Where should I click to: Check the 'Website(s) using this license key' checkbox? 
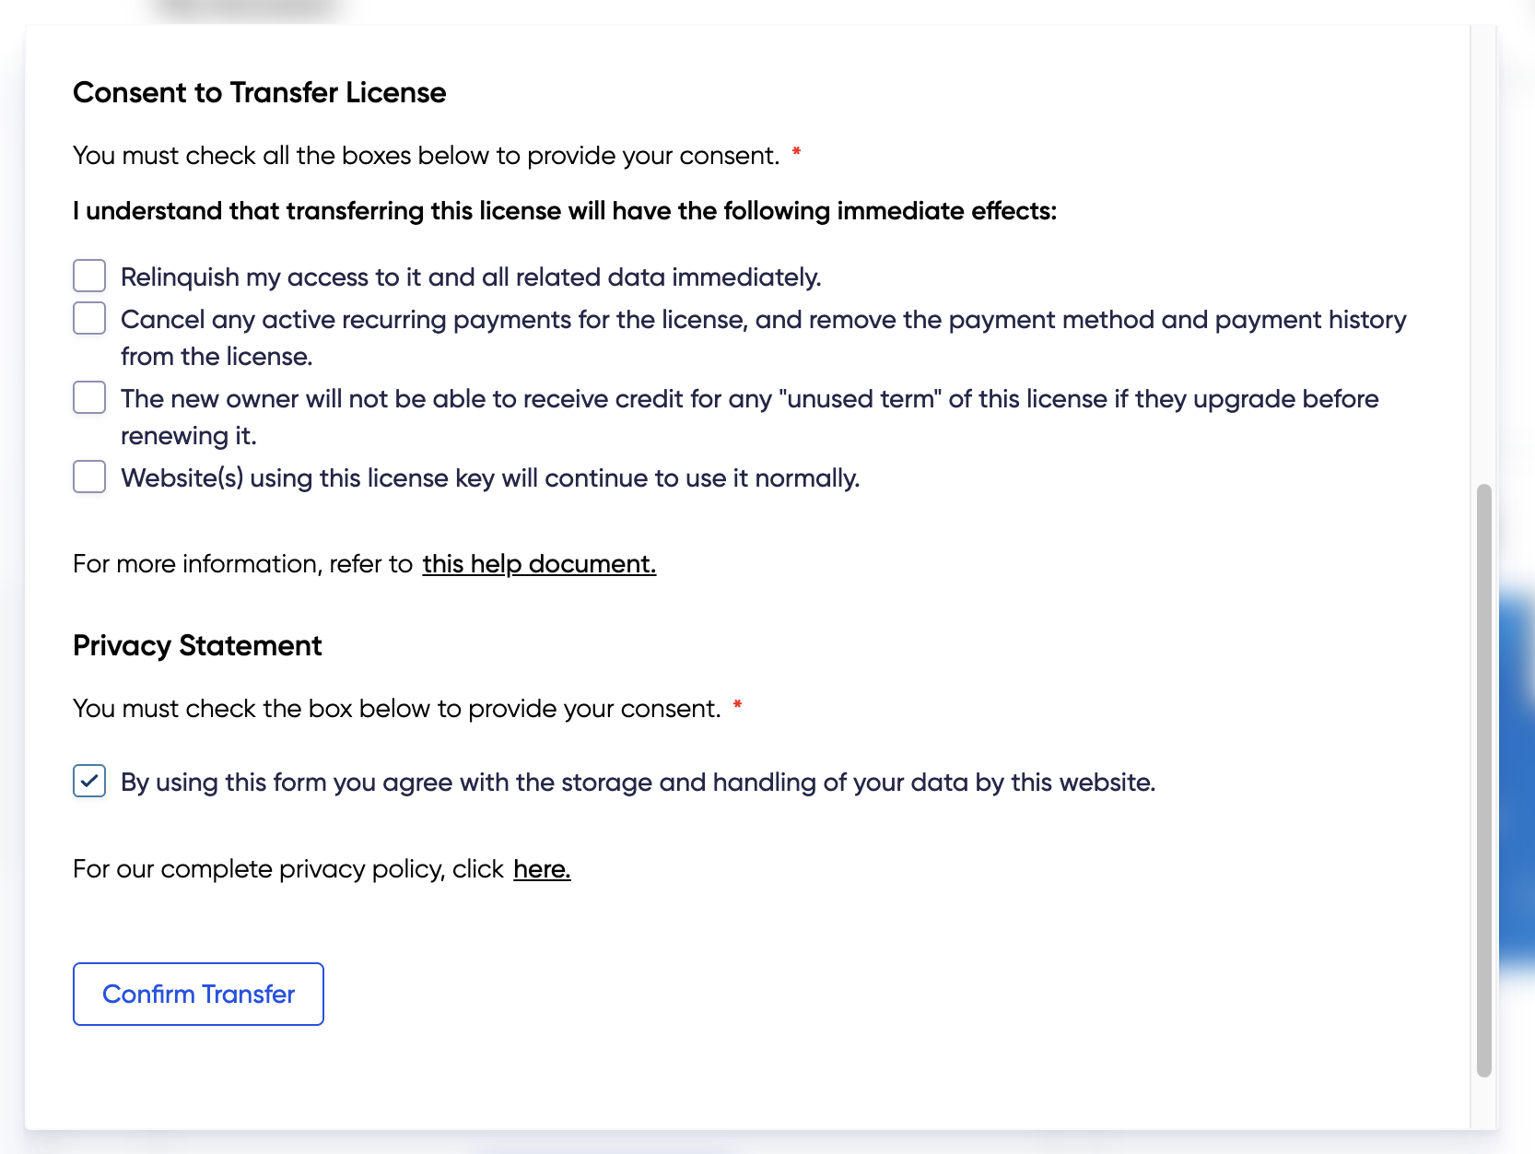coord(89,477)
